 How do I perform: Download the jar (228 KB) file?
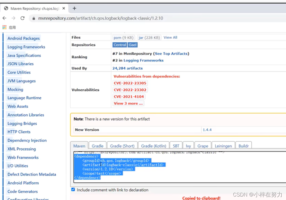coord(149,37)
